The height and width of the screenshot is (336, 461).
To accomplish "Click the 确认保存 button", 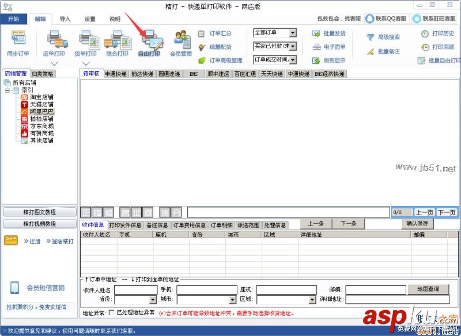I will tap(417, 224).
